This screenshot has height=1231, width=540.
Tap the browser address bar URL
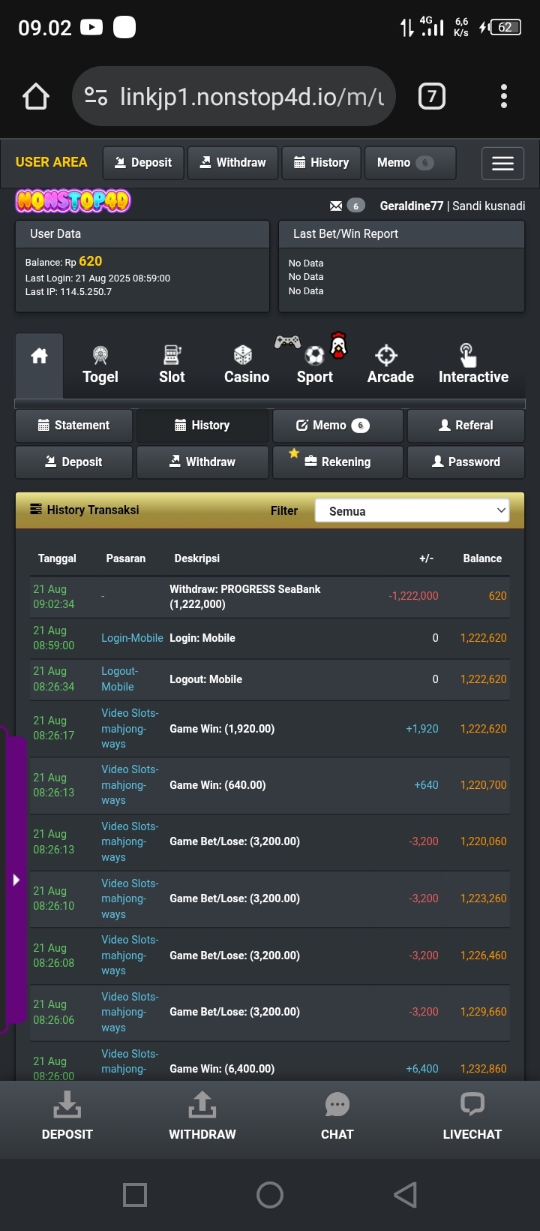251,96
